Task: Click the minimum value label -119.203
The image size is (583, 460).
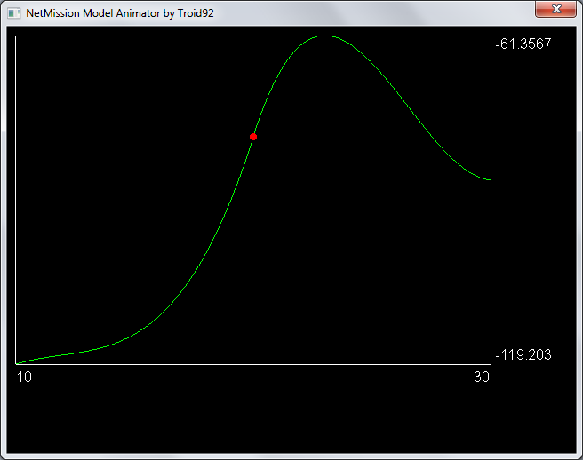Action: [523, 354]
